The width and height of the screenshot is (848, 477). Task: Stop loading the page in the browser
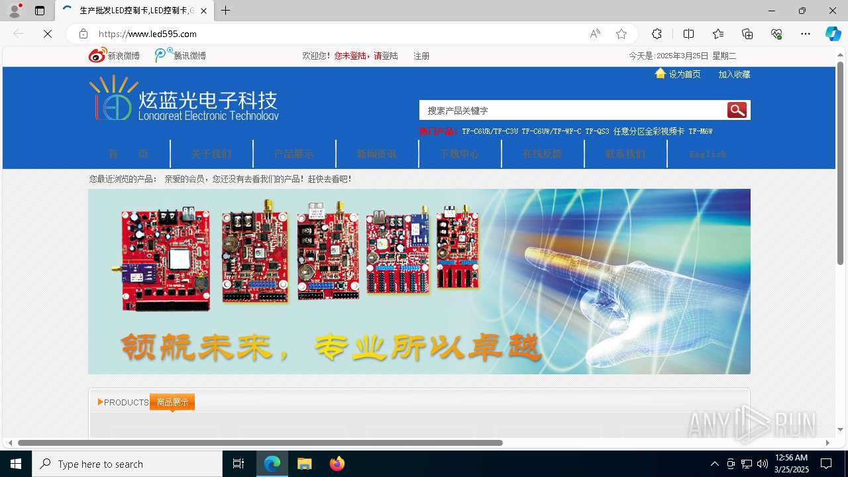48,34
